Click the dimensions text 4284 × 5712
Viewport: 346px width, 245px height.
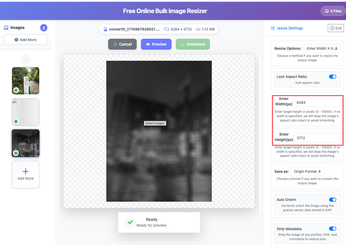click(181, 29)
